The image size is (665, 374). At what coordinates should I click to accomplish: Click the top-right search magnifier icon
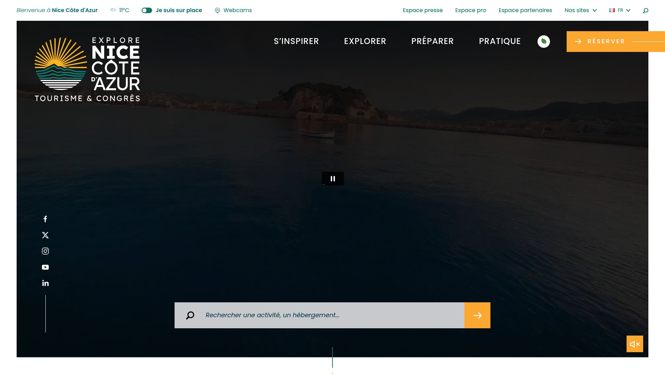click(645, 10)
